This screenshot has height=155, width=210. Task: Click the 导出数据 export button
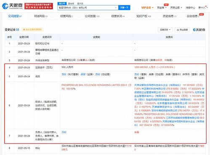pos(182,30)
